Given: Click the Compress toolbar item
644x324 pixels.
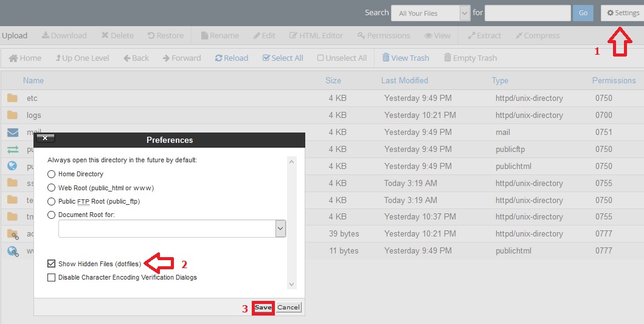Looking at the screenshot, I should click(537, 36).
